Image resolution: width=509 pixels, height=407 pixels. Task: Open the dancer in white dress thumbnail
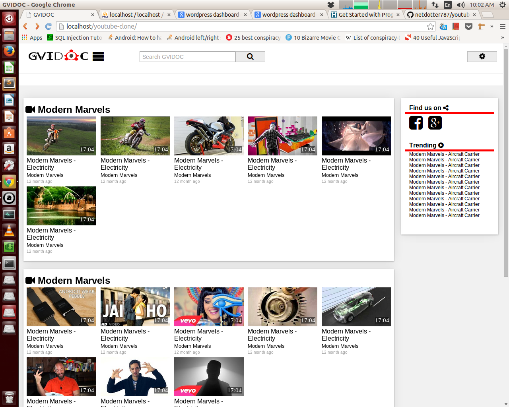pos(356,136)
